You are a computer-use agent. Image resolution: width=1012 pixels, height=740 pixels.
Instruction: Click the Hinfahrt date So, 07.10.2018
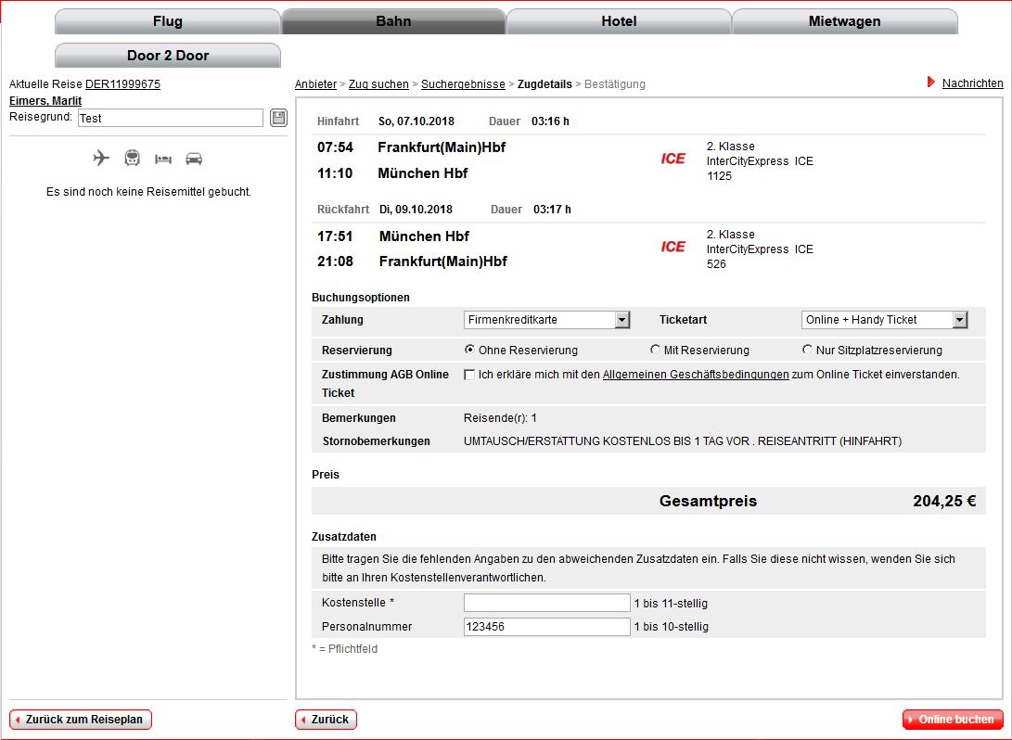point(416,121)
